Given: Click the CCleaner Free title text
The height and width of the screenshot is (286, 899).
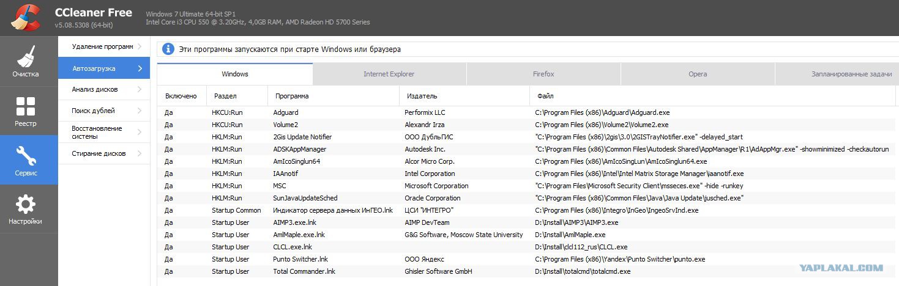Looking at the screenshot, I should coord(93,13).
